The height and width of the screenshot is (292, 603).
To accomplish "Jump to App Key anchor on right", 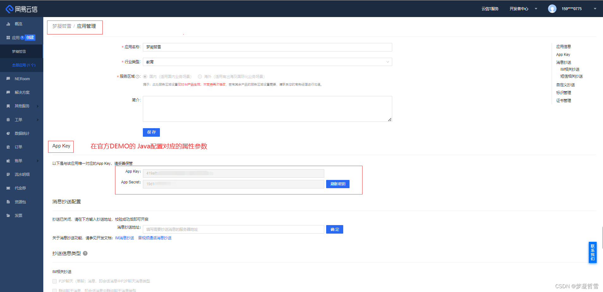I will 563,55.
